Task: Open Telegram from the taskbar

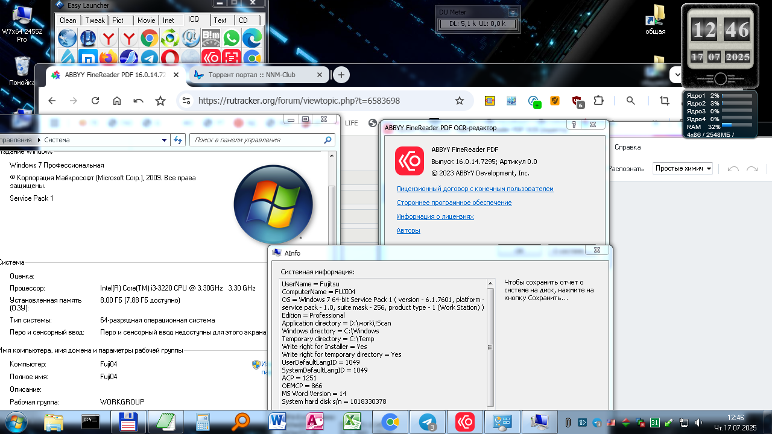Action: coord(428,421)
